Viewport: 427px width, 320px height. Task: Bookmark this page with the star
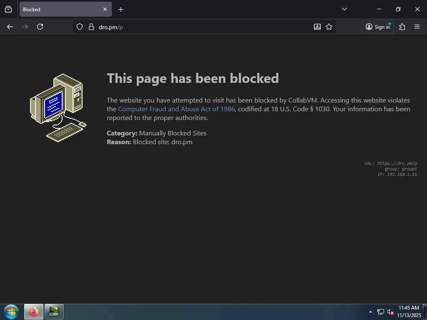coord(329,27)
